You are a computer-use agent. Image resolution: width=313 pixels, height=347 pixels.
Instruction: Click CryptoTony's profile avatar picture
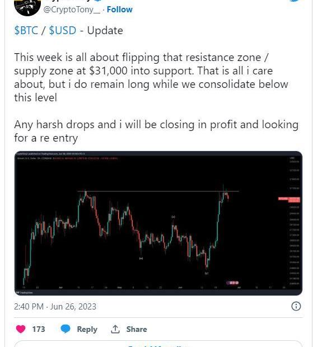tap(27, 7)
